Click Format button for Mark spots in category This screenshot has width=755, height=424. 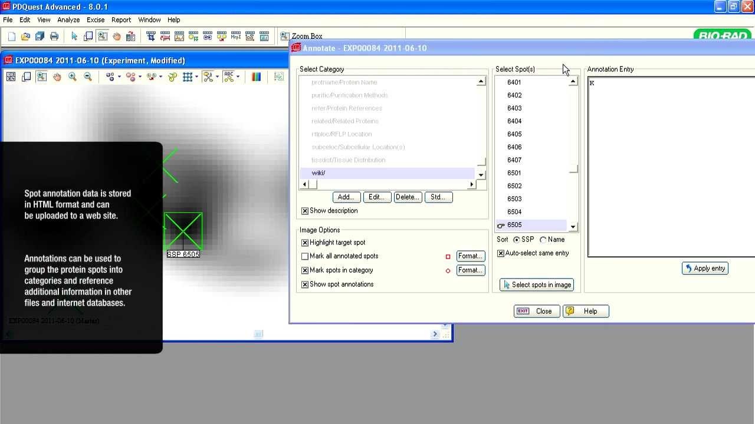471,270
